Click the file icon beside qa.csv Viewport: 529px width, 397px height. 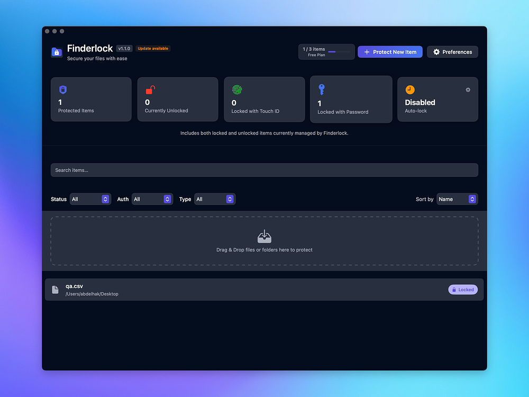(55, 290)
